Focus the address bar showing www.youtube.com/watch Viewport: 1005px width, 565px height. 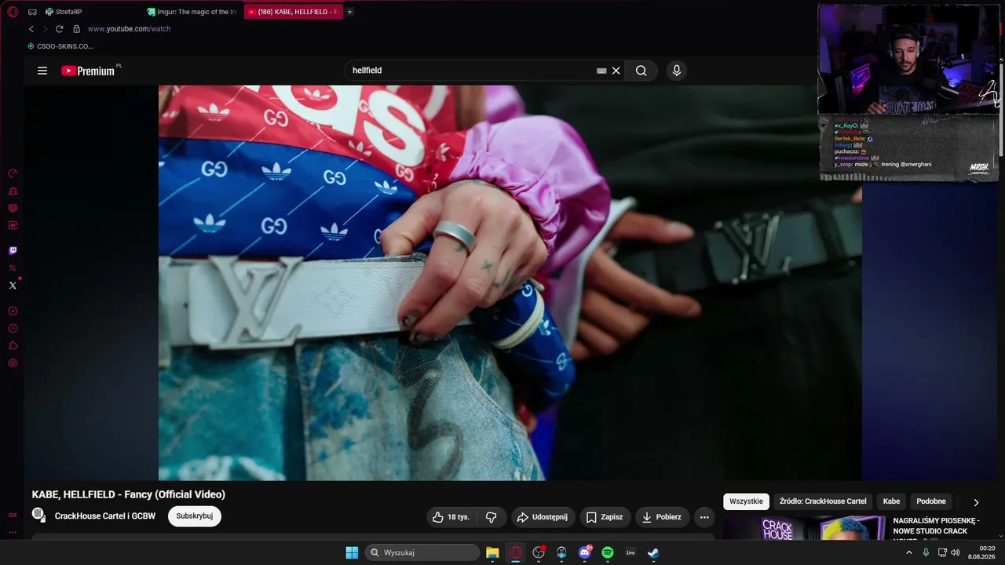(x=129, y=29)
